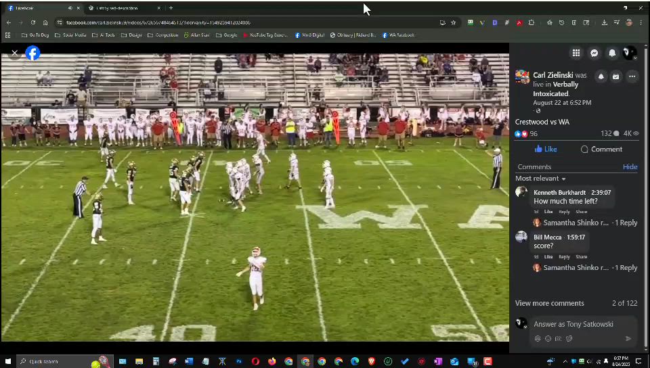Hide the comments panel
This screenshot has height=368, width=650.
pyautogui.click(x=630, y=167)
